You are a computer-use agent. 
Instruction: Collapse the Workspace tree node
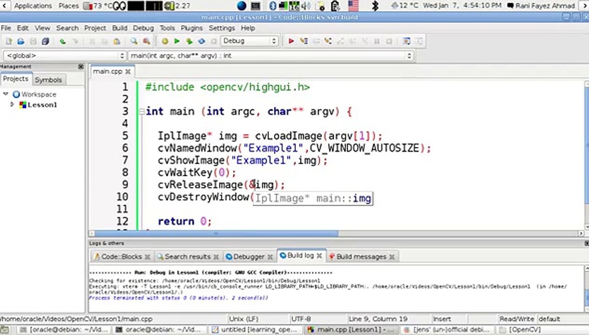click(x=6, y=94)
